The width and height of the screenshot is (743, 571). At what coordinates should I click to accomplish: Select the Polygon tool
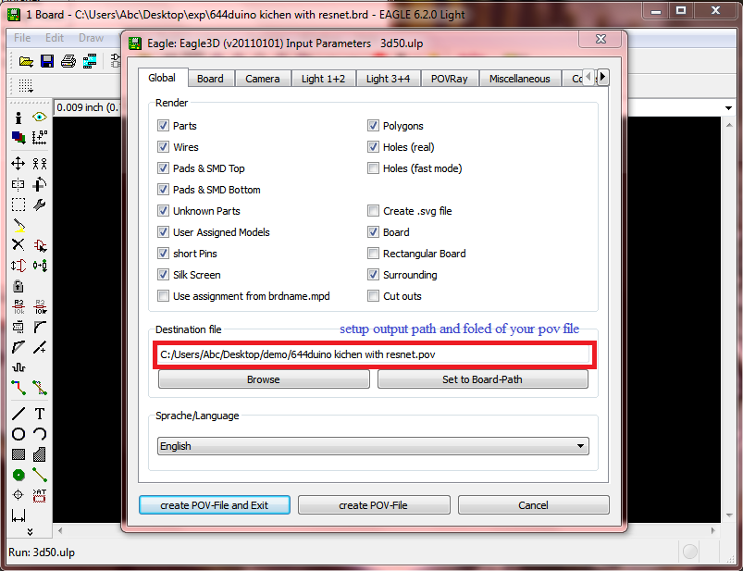pos(40,454)
